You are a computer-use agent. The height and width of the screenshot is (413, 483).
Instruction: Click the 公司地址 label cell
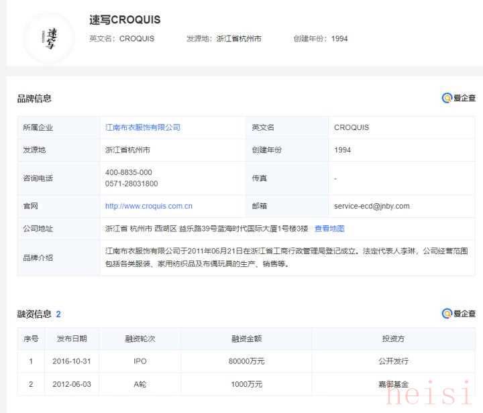(59, 229)
